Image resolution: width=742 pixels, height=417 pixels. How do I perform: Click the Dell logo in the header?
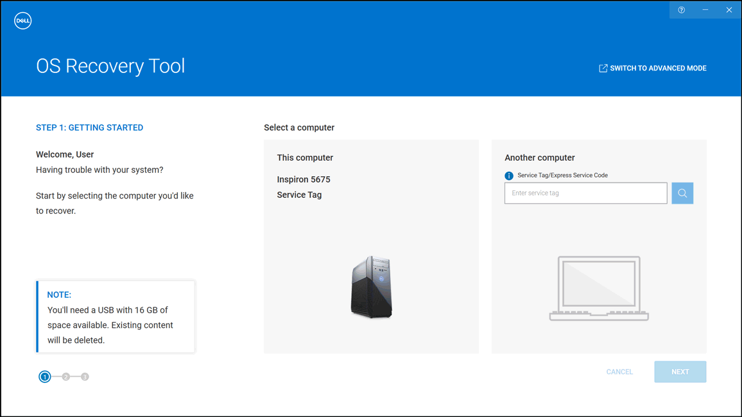pyautogui.click(x=22, y=20)
